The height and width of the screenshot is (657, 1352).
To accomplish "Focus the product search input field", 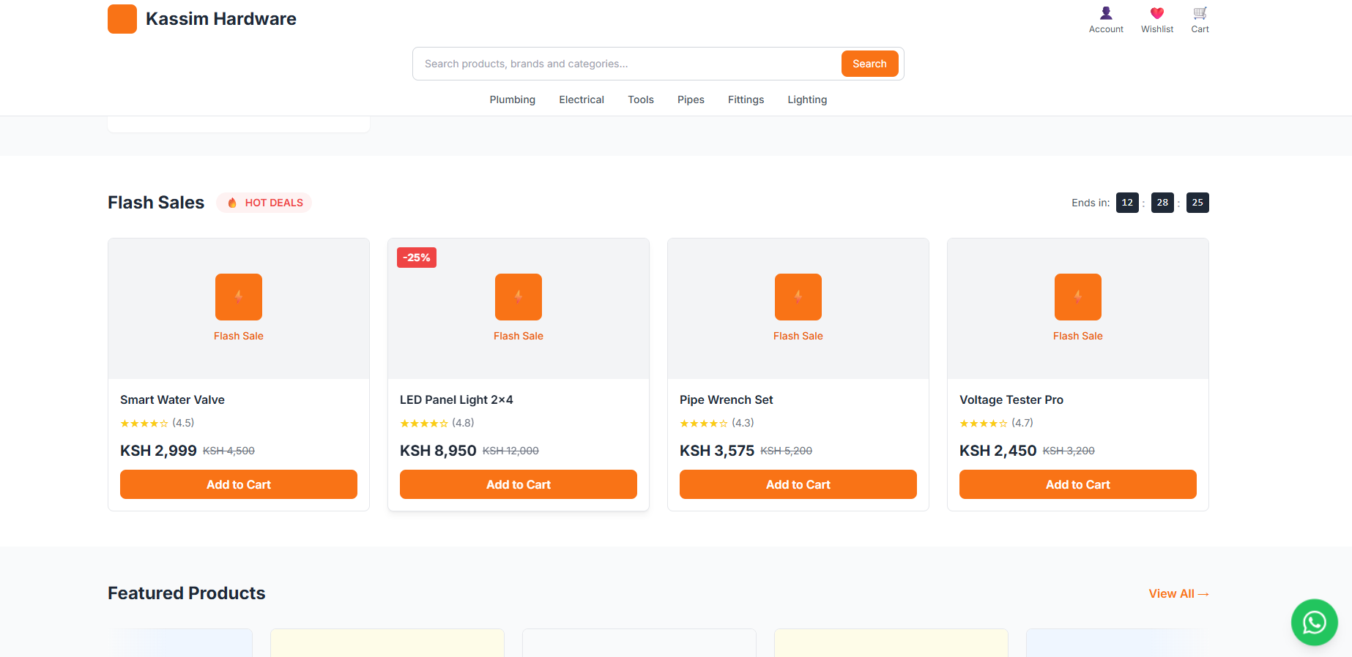I will (x=626, y=64).
